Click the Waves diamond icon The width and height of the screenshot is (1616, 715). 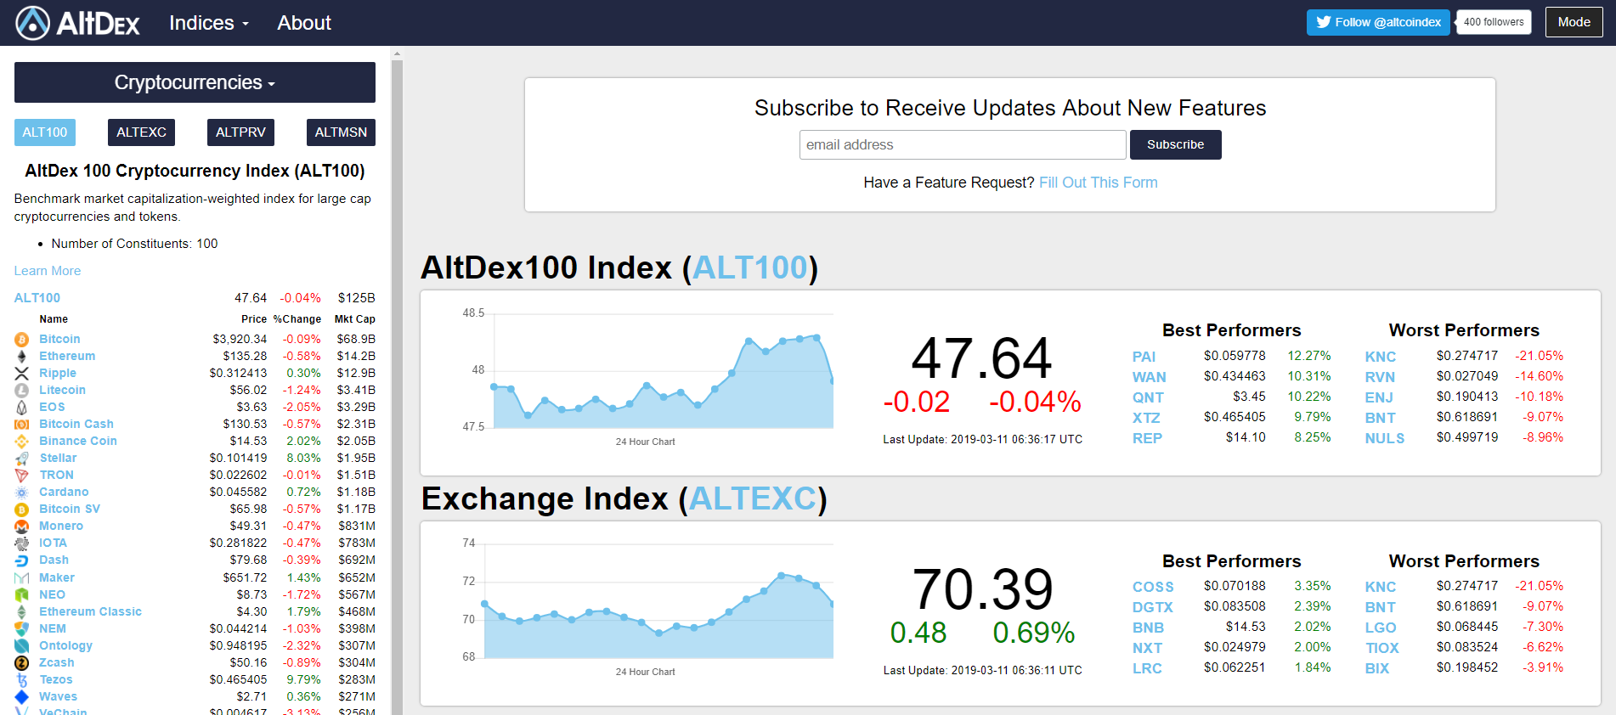click(22, 697)
